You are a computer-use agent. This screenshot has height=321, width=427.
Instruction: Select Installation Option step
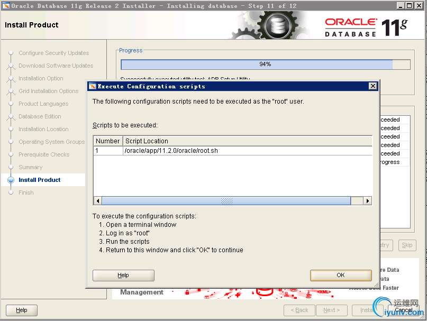(x=41, y=78)
